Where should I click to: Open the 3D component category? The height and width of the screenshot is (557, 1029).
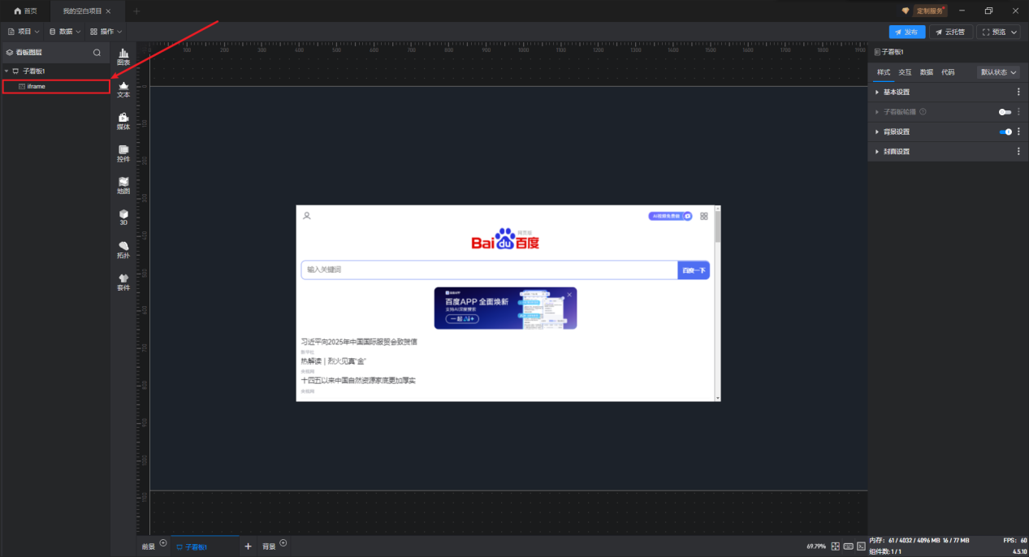coord(123,218)
